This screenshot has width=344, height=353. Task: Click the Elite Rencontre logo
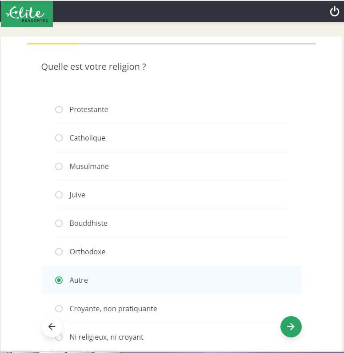coord(27,14)
